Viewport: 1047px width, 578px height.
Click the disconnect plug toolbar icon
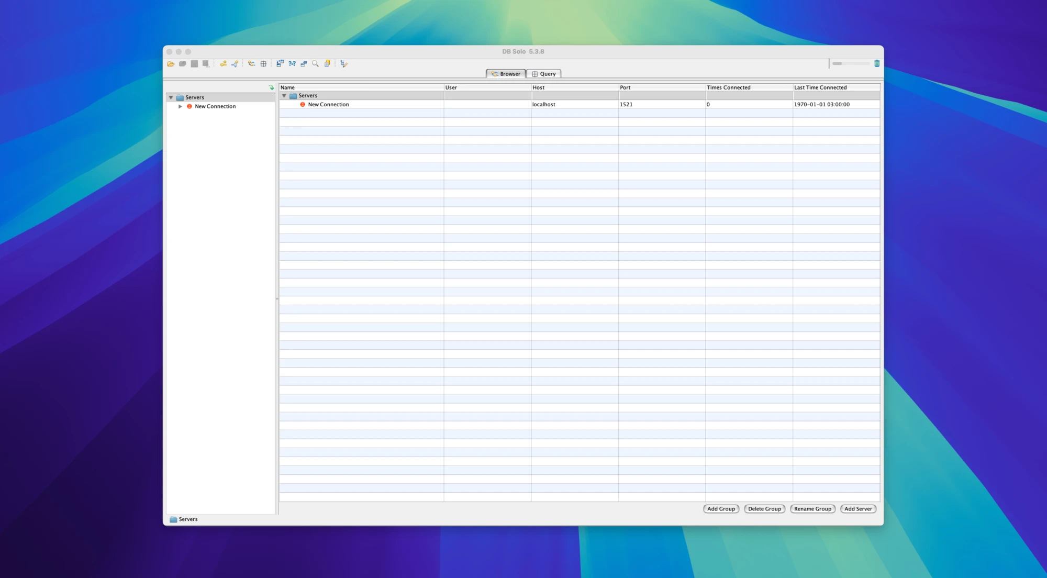tap(235, 64)
